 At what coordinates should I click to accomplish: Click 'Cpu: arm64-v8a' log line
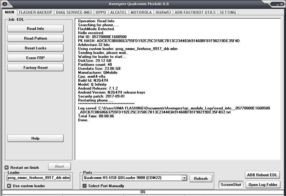pos(92,77)
